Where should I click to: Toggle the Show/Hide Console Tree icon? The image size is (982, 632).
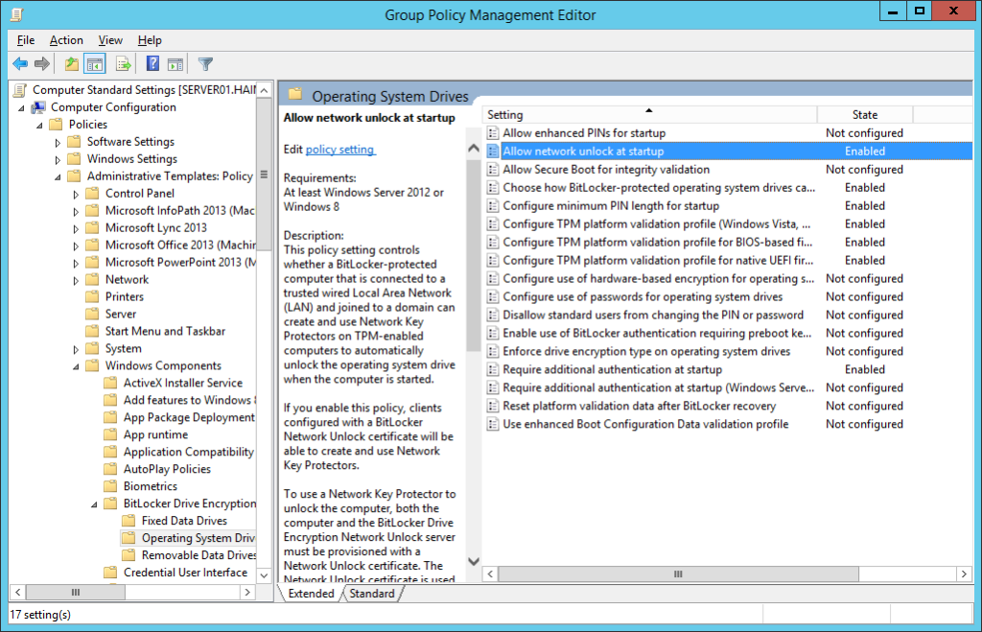point(93,63)
